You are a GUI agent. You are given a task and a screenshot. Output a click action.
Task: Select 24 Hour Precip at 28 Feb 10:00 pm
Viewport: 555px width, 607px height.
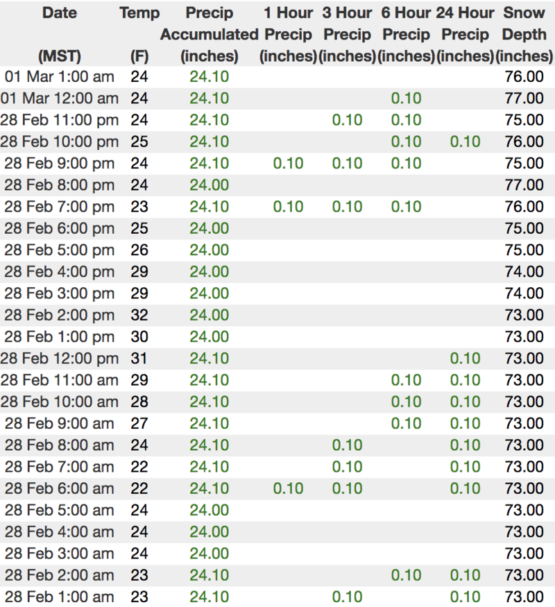[x=465, y=142]
